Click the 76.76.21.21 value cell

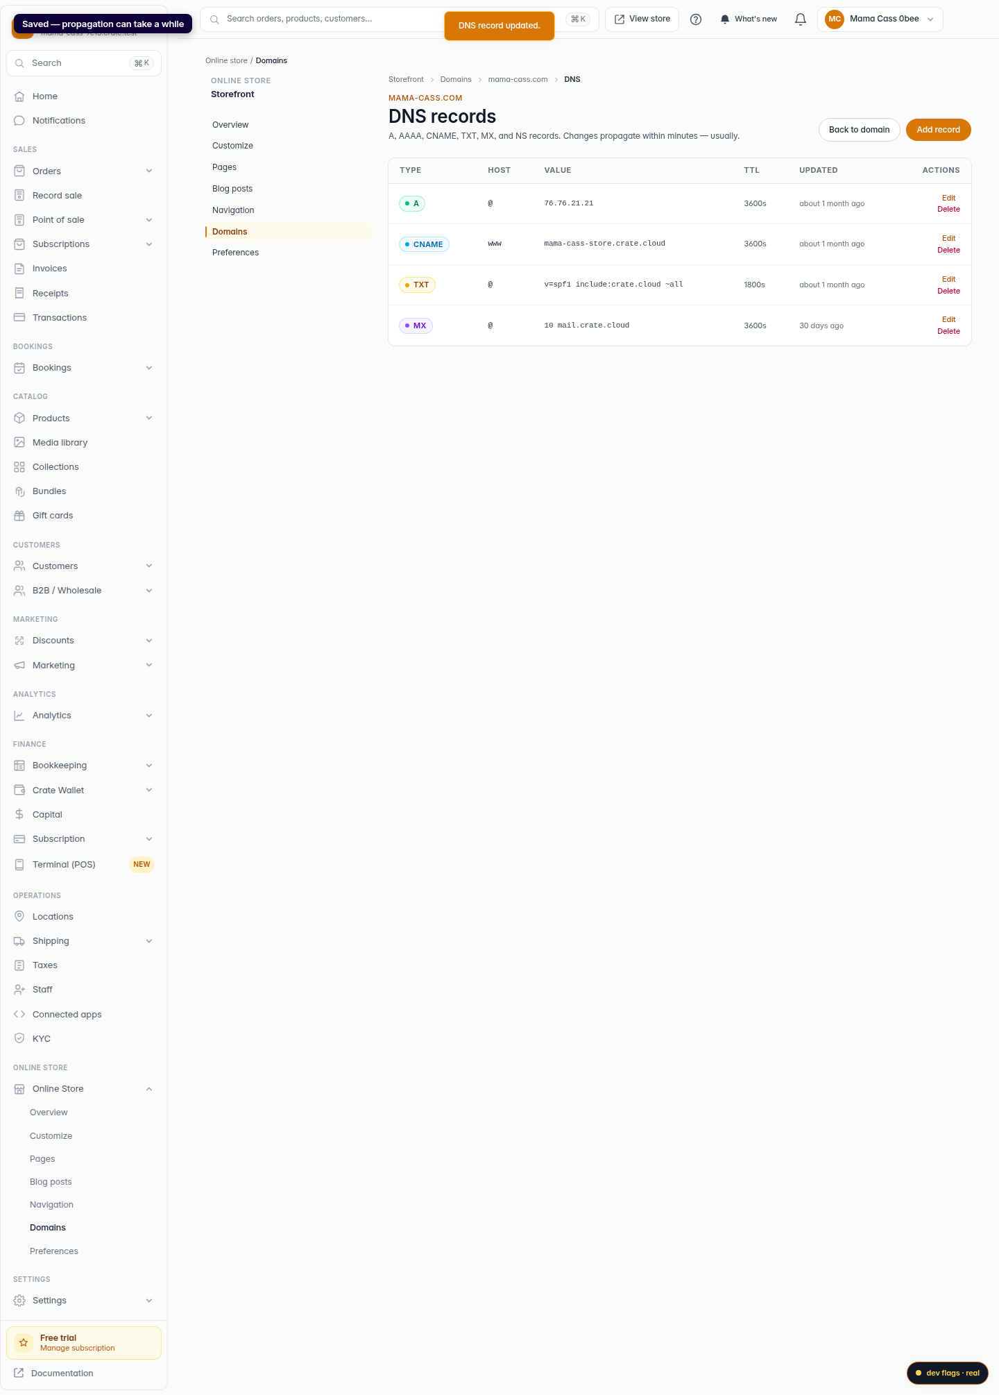569,203
